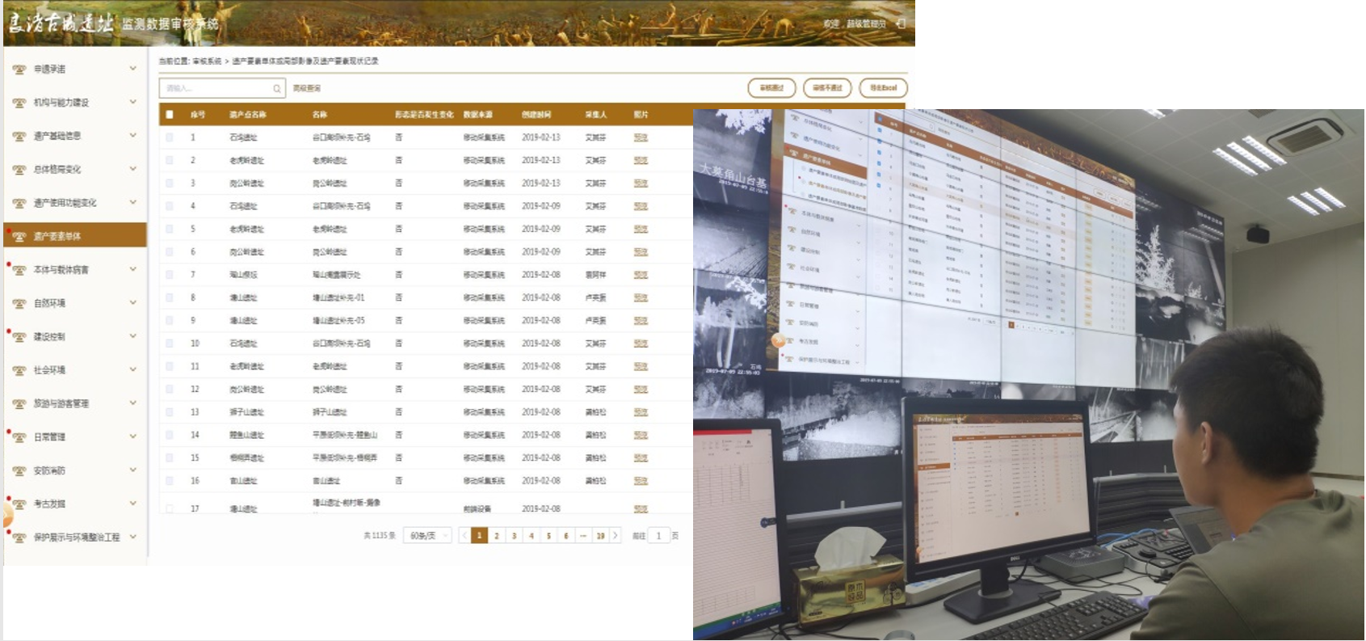This screenshot has height=641, width=1366.
Task: Click the 日常管理 sidebar icon
Action: [x=19, y=437]
